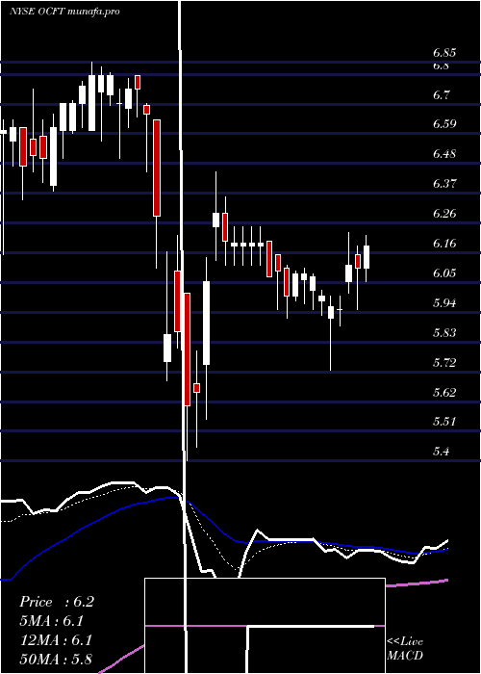Click the 5.94 price axis label
This screenshot has height=674, width=481.
[444, 303]
